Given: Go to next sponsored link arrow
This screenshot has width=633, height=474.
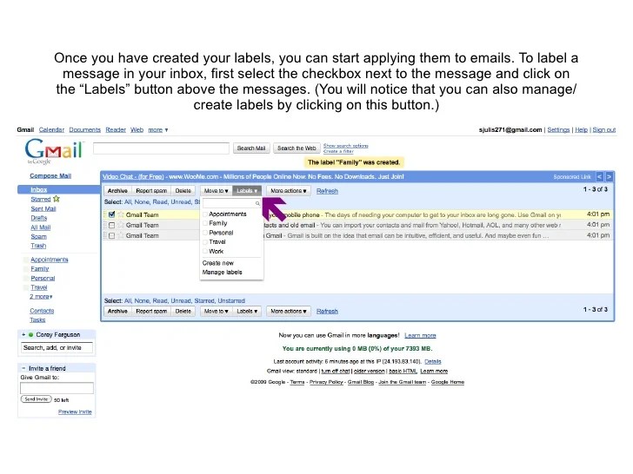Looking at the screenshot, I should (x=610, y=177).
